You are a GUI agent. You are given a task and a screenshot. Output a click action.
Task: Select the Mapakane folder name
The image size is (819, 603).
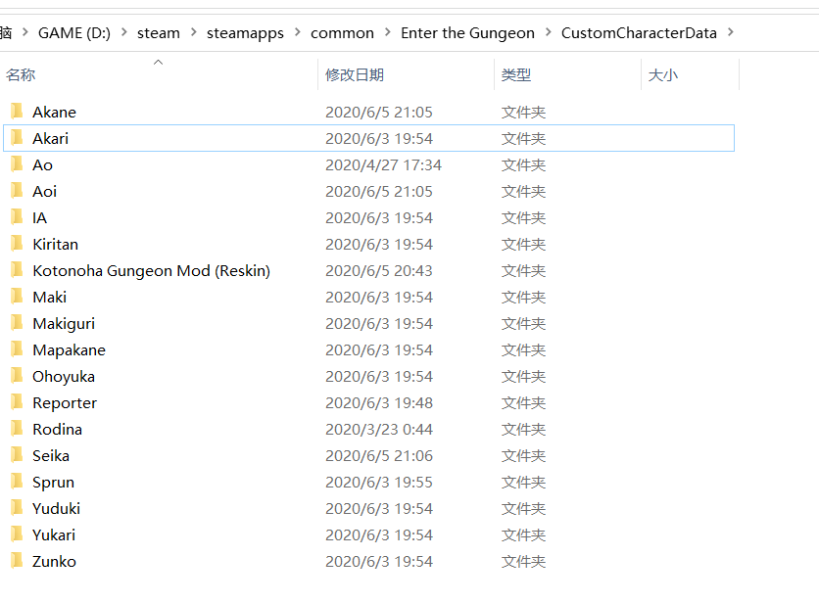coord(69,350)
